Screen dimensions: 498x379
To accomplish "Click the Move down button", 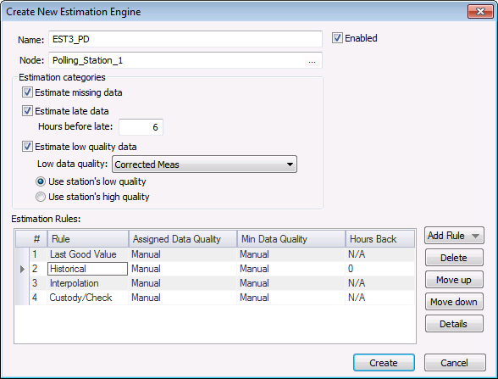I will point(454,302).
